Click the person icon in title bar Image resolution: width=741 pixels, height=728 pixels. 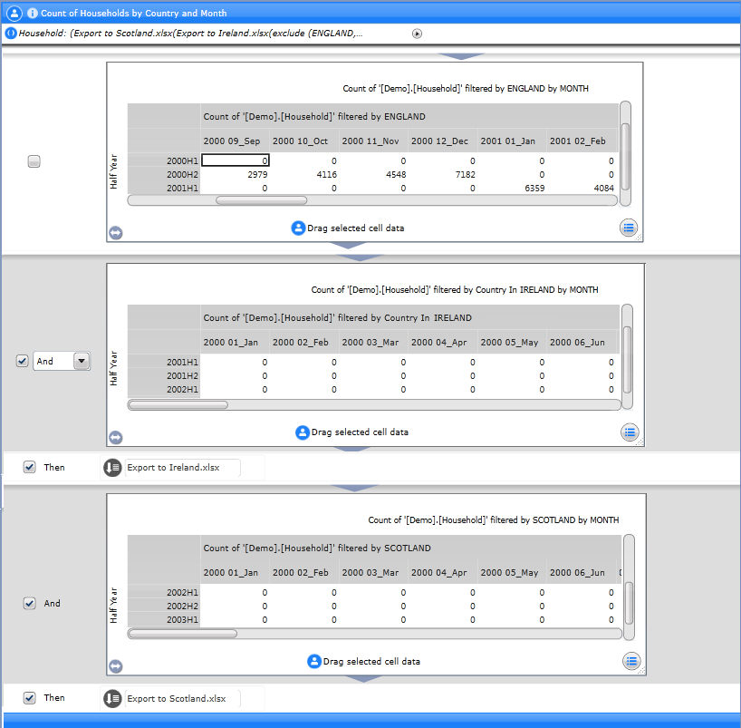pos(14,13)
